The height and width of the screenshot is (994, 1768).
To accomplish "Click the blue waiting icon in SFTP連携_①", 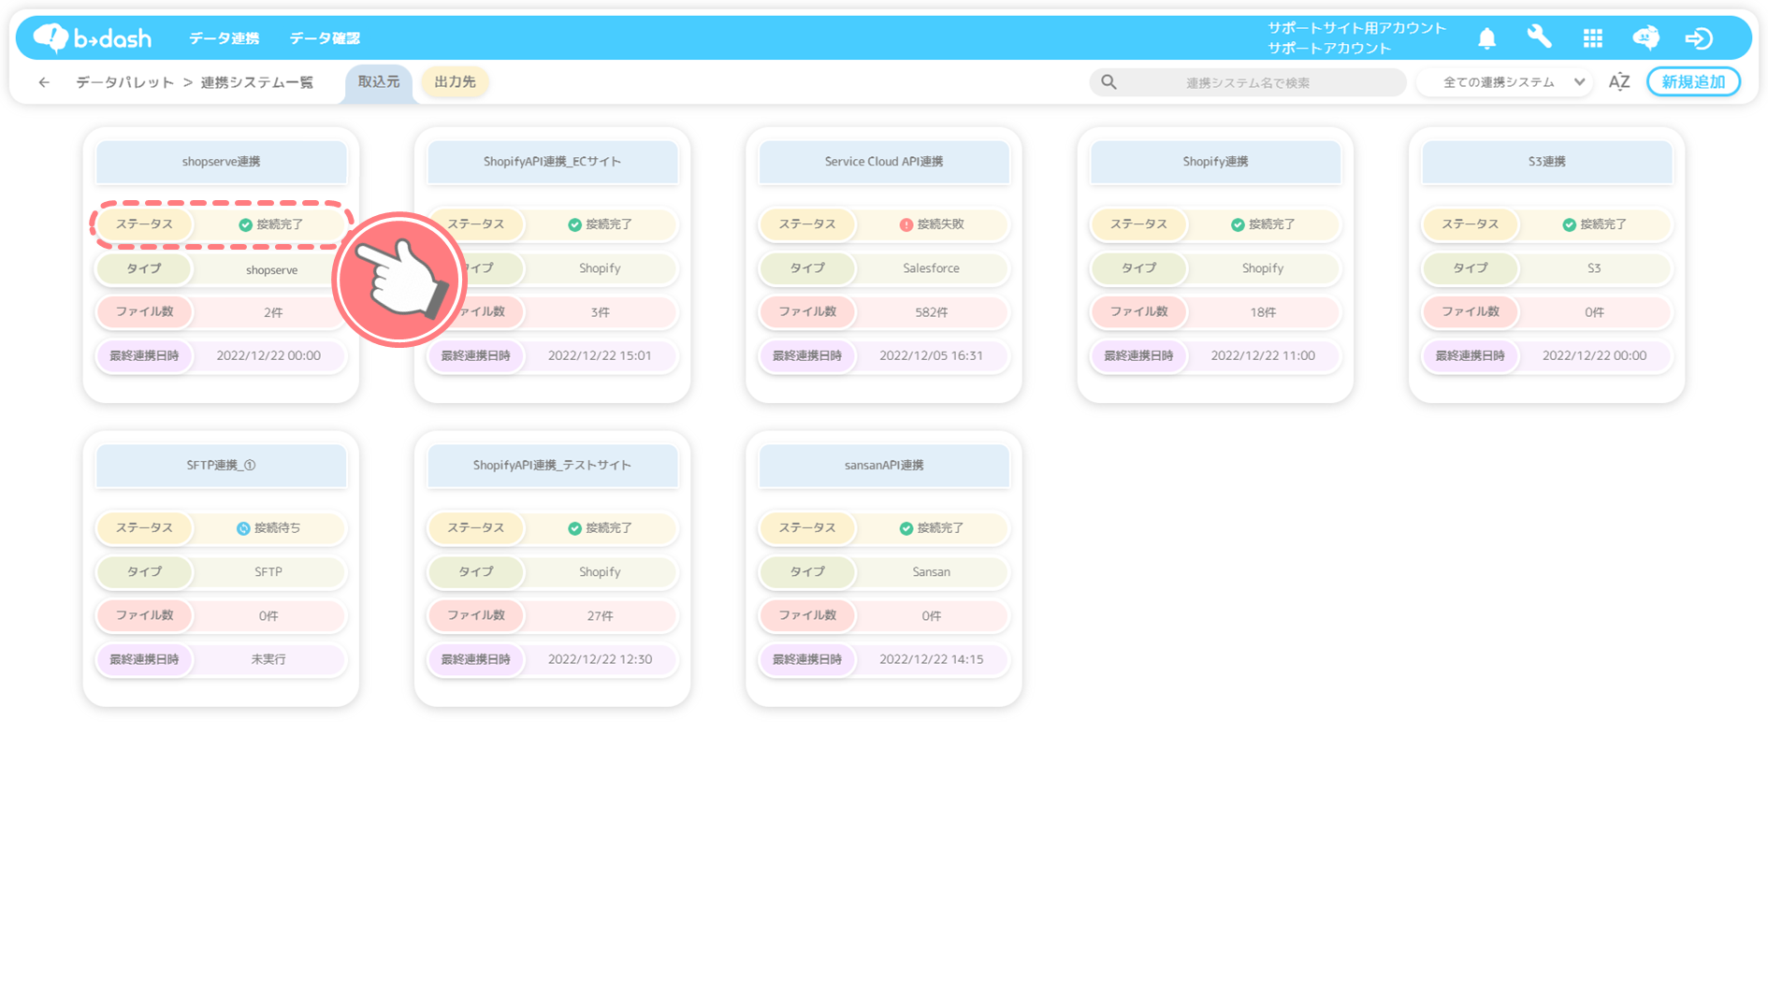I will point(243,528).
